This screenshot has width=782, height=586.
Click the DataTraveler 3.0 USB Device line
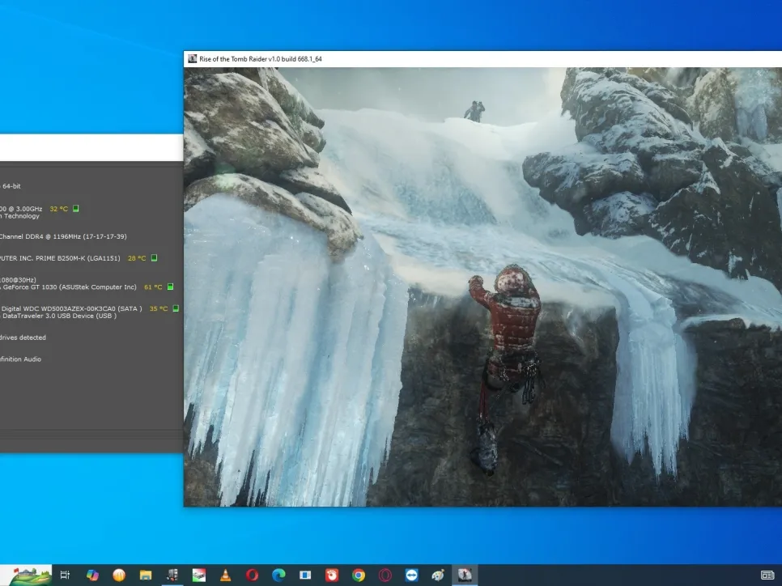[x=58, y=316]
